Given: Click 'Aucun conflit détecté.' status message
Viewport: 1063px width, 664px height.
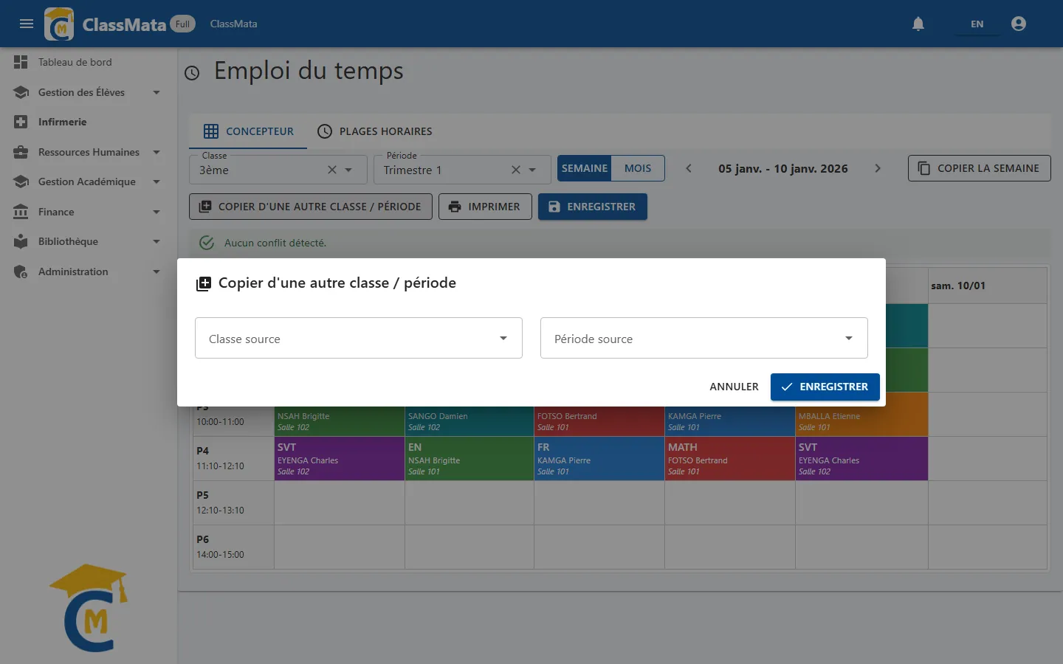Looking at the screenshot, I should pos(275,243).
